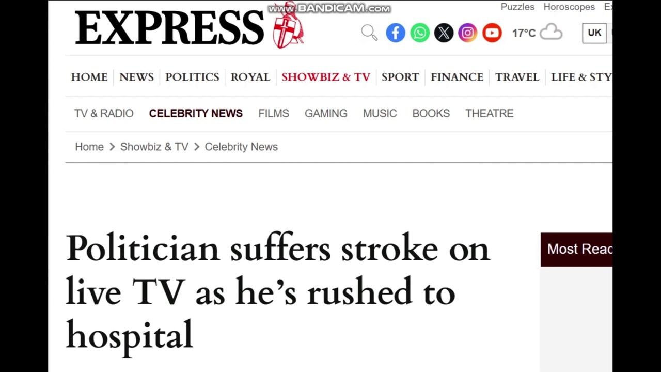Open the YouTube icon
Image resolution: width=661 pixels, height=372 pixels.
492,33
